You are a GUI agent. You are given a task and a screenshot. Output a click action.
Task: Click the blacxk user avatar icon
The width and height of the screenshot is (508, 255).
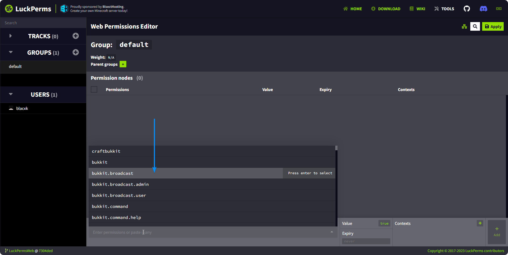tap(11, 108)
